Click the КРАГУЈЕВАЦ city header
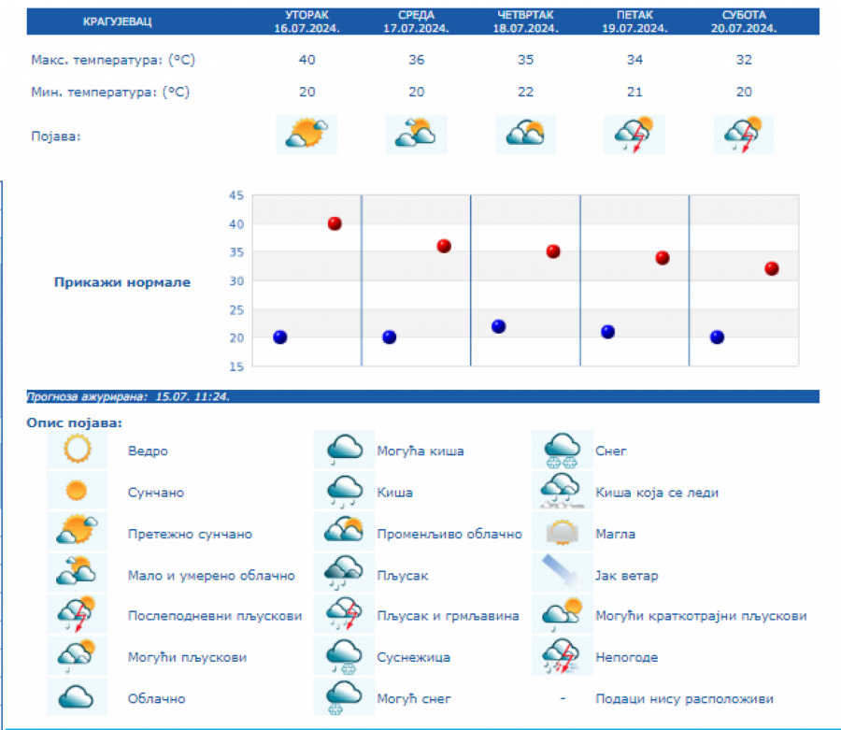Screen dimensions: 841x730 (x=117, y=21)
